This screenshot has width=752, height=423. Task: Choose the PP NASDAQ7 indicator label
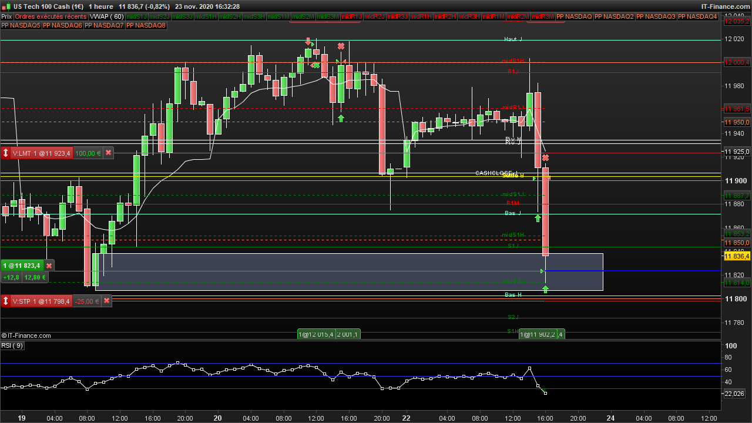pyautogui.click(x=105, y=25)
